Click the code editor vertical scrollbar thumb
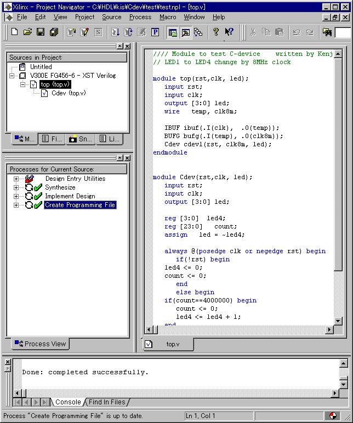Screen dimensions: 353x423 pos(338,164)
